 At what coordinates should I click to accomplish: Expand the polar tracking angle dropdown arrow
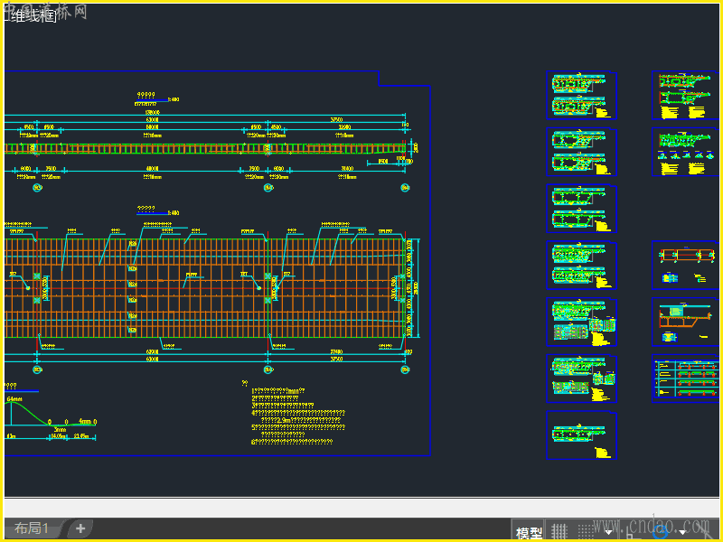[681, 532]
